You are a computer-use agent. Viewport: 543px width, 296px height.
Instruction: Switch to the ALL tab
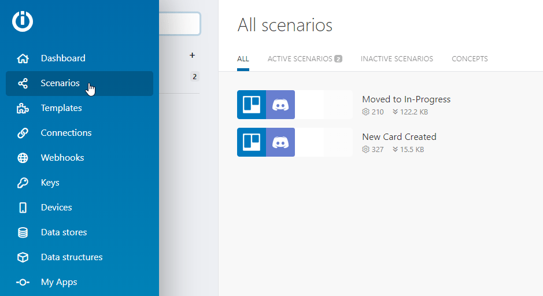[243, 59]
